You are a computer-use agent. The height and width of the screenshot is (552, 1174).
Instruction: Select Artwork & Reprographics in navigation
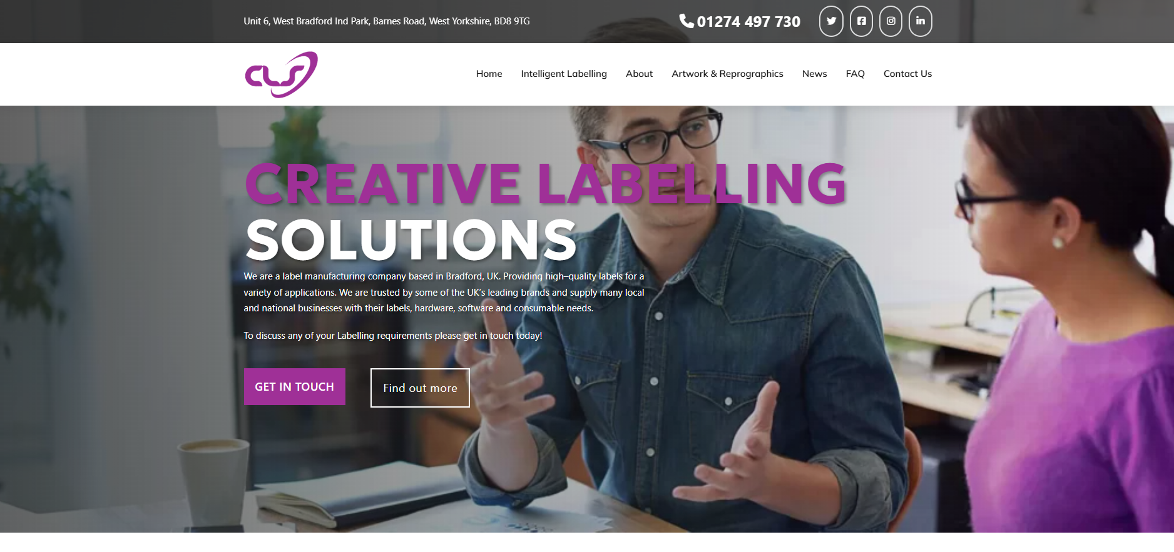pyautogui.click(x=727, y=74)
